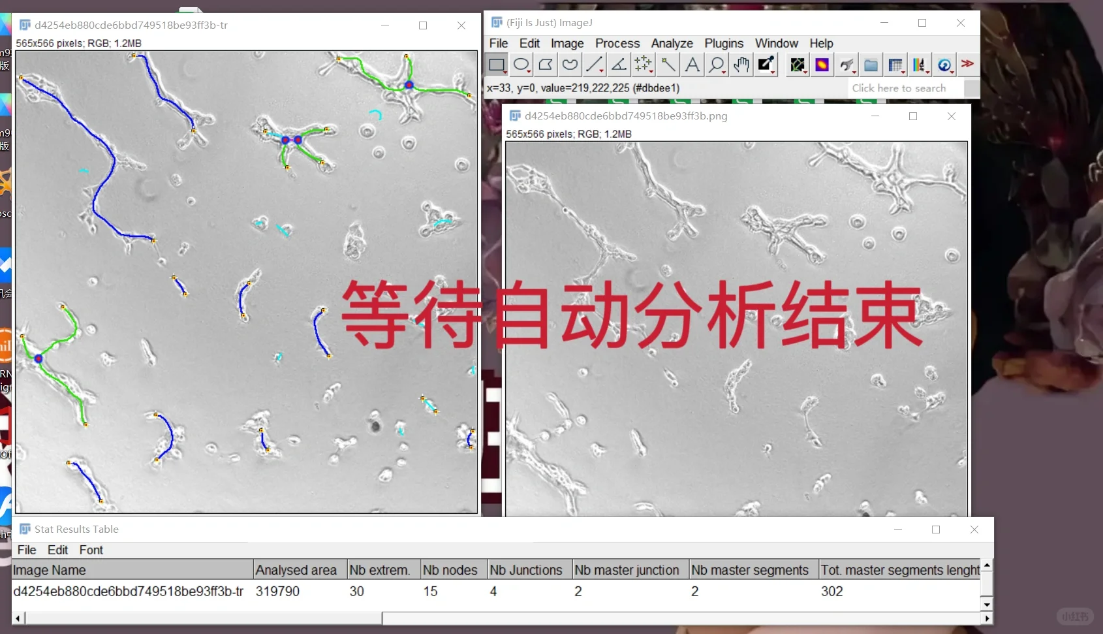This screenshot has width=1103, height=634.
Task: Click the 'Nb master segments' column header
Action: pos(754,570)
